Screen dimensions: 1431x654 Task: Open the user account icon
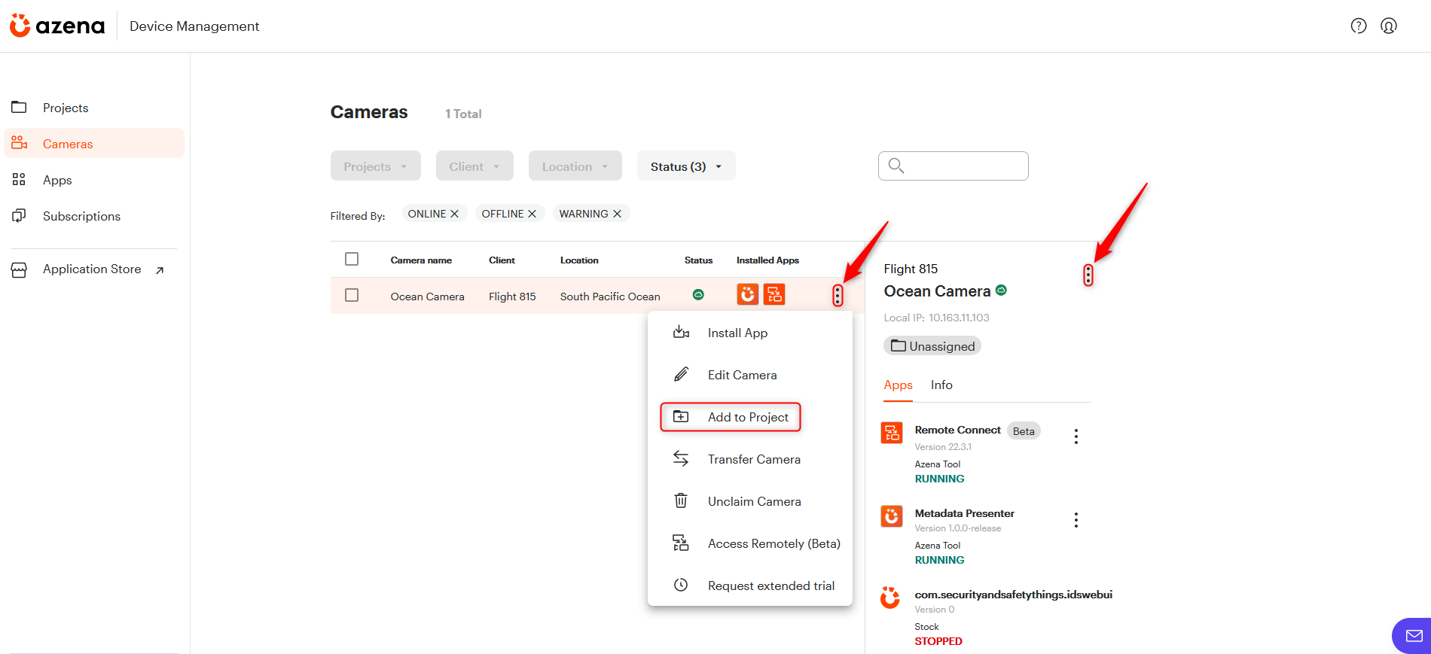1389,26
